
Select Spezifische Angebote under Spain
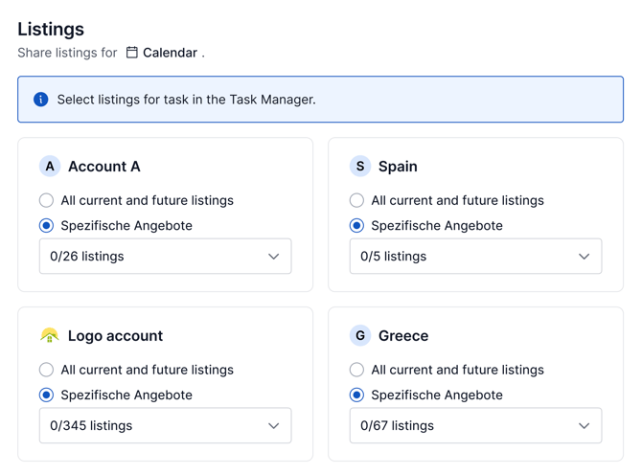click(356, 226)
